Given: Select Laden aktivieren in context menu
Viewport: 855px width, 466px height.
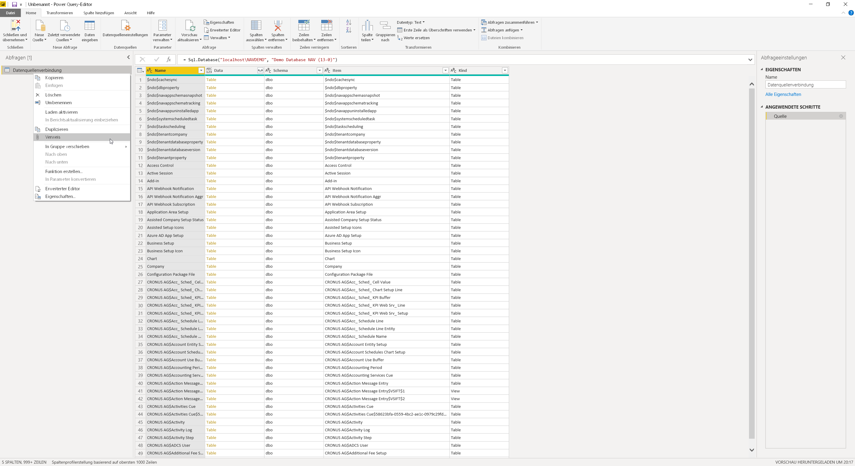Looking at the screenshot, I should [82, 112].
